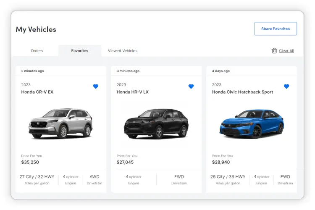
Task: Open the black Honda HR-V image
Action: [x=156, y=124]
